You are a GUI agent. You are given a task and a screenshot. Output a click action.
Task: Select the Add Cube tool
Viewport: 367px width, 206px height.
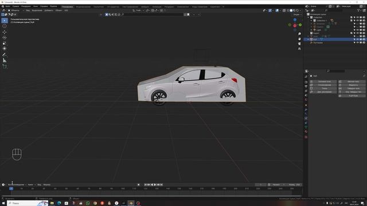(x=5, y=66)
